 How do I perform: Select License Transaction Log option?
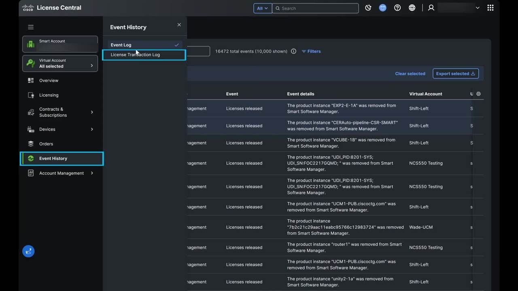[x=135, y=55]
